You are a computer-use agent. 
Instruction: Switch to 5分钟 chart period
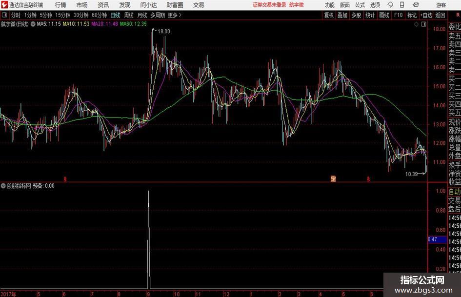[x=46, y=15]
